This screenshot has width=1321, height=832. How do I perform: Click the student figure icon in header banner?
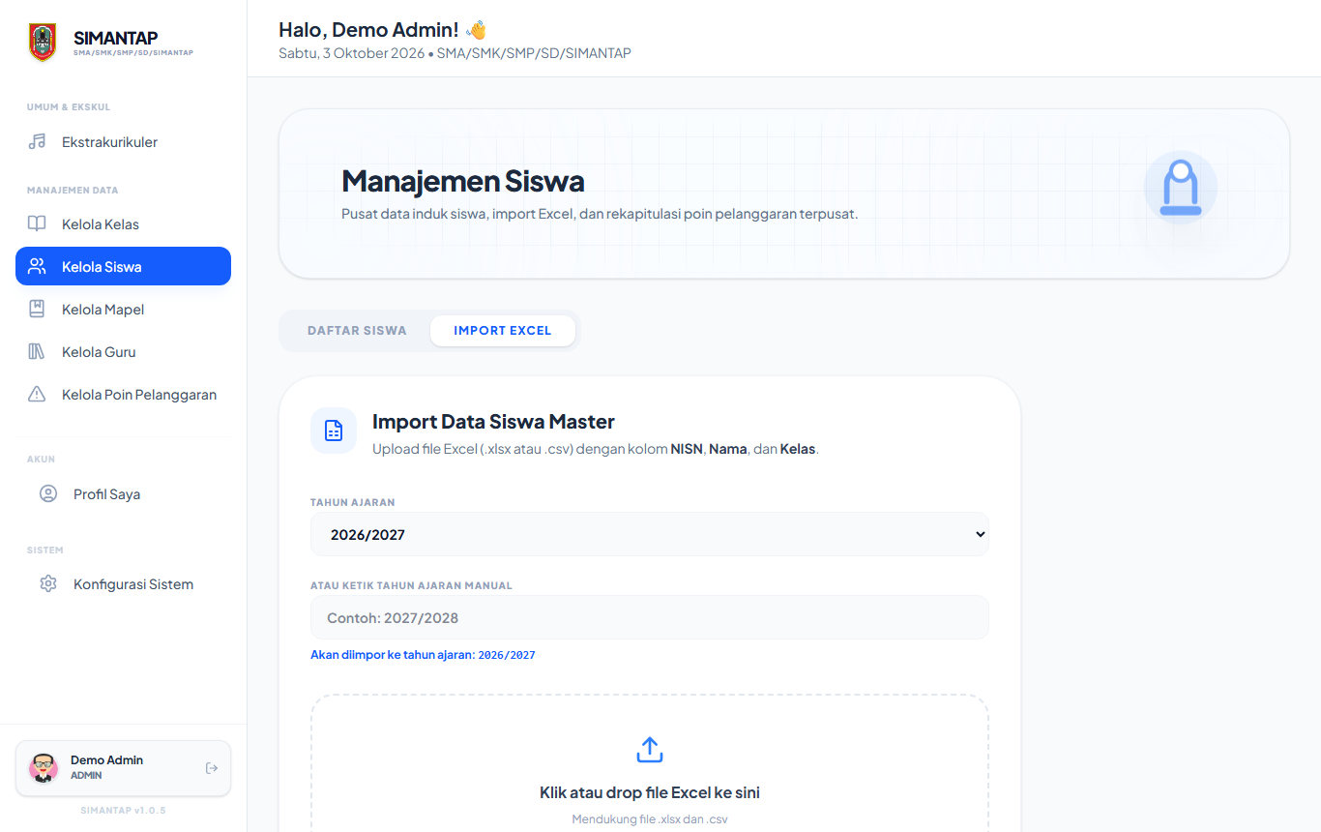(x=1181, y=188)
